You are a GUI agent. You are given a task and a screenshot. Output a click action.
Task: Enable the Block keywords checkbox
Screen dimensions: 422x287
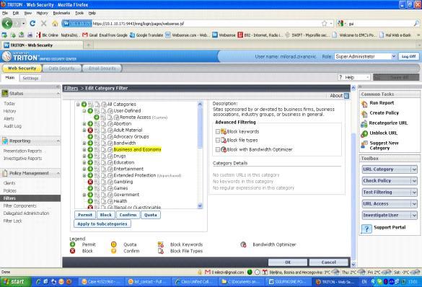pos(218,131)
